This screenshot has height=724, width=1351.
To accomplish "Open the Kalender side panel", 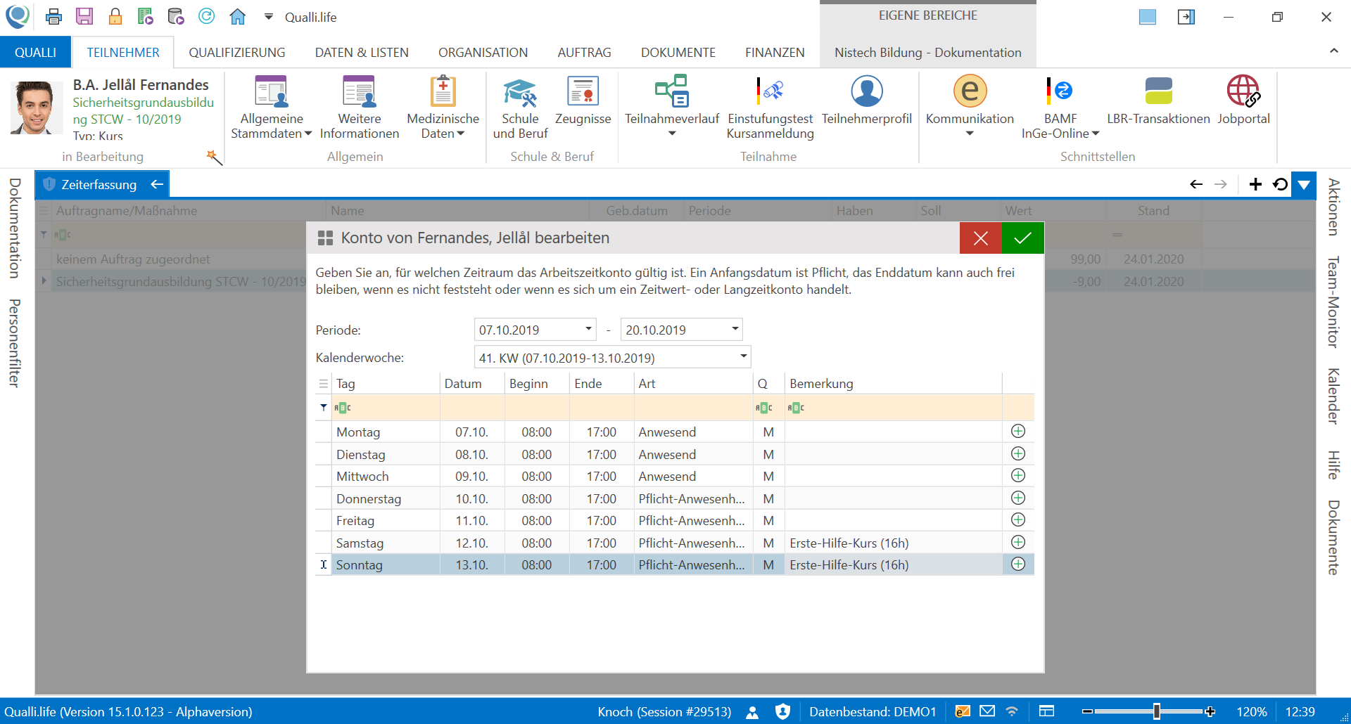I will pos(1333,396).
